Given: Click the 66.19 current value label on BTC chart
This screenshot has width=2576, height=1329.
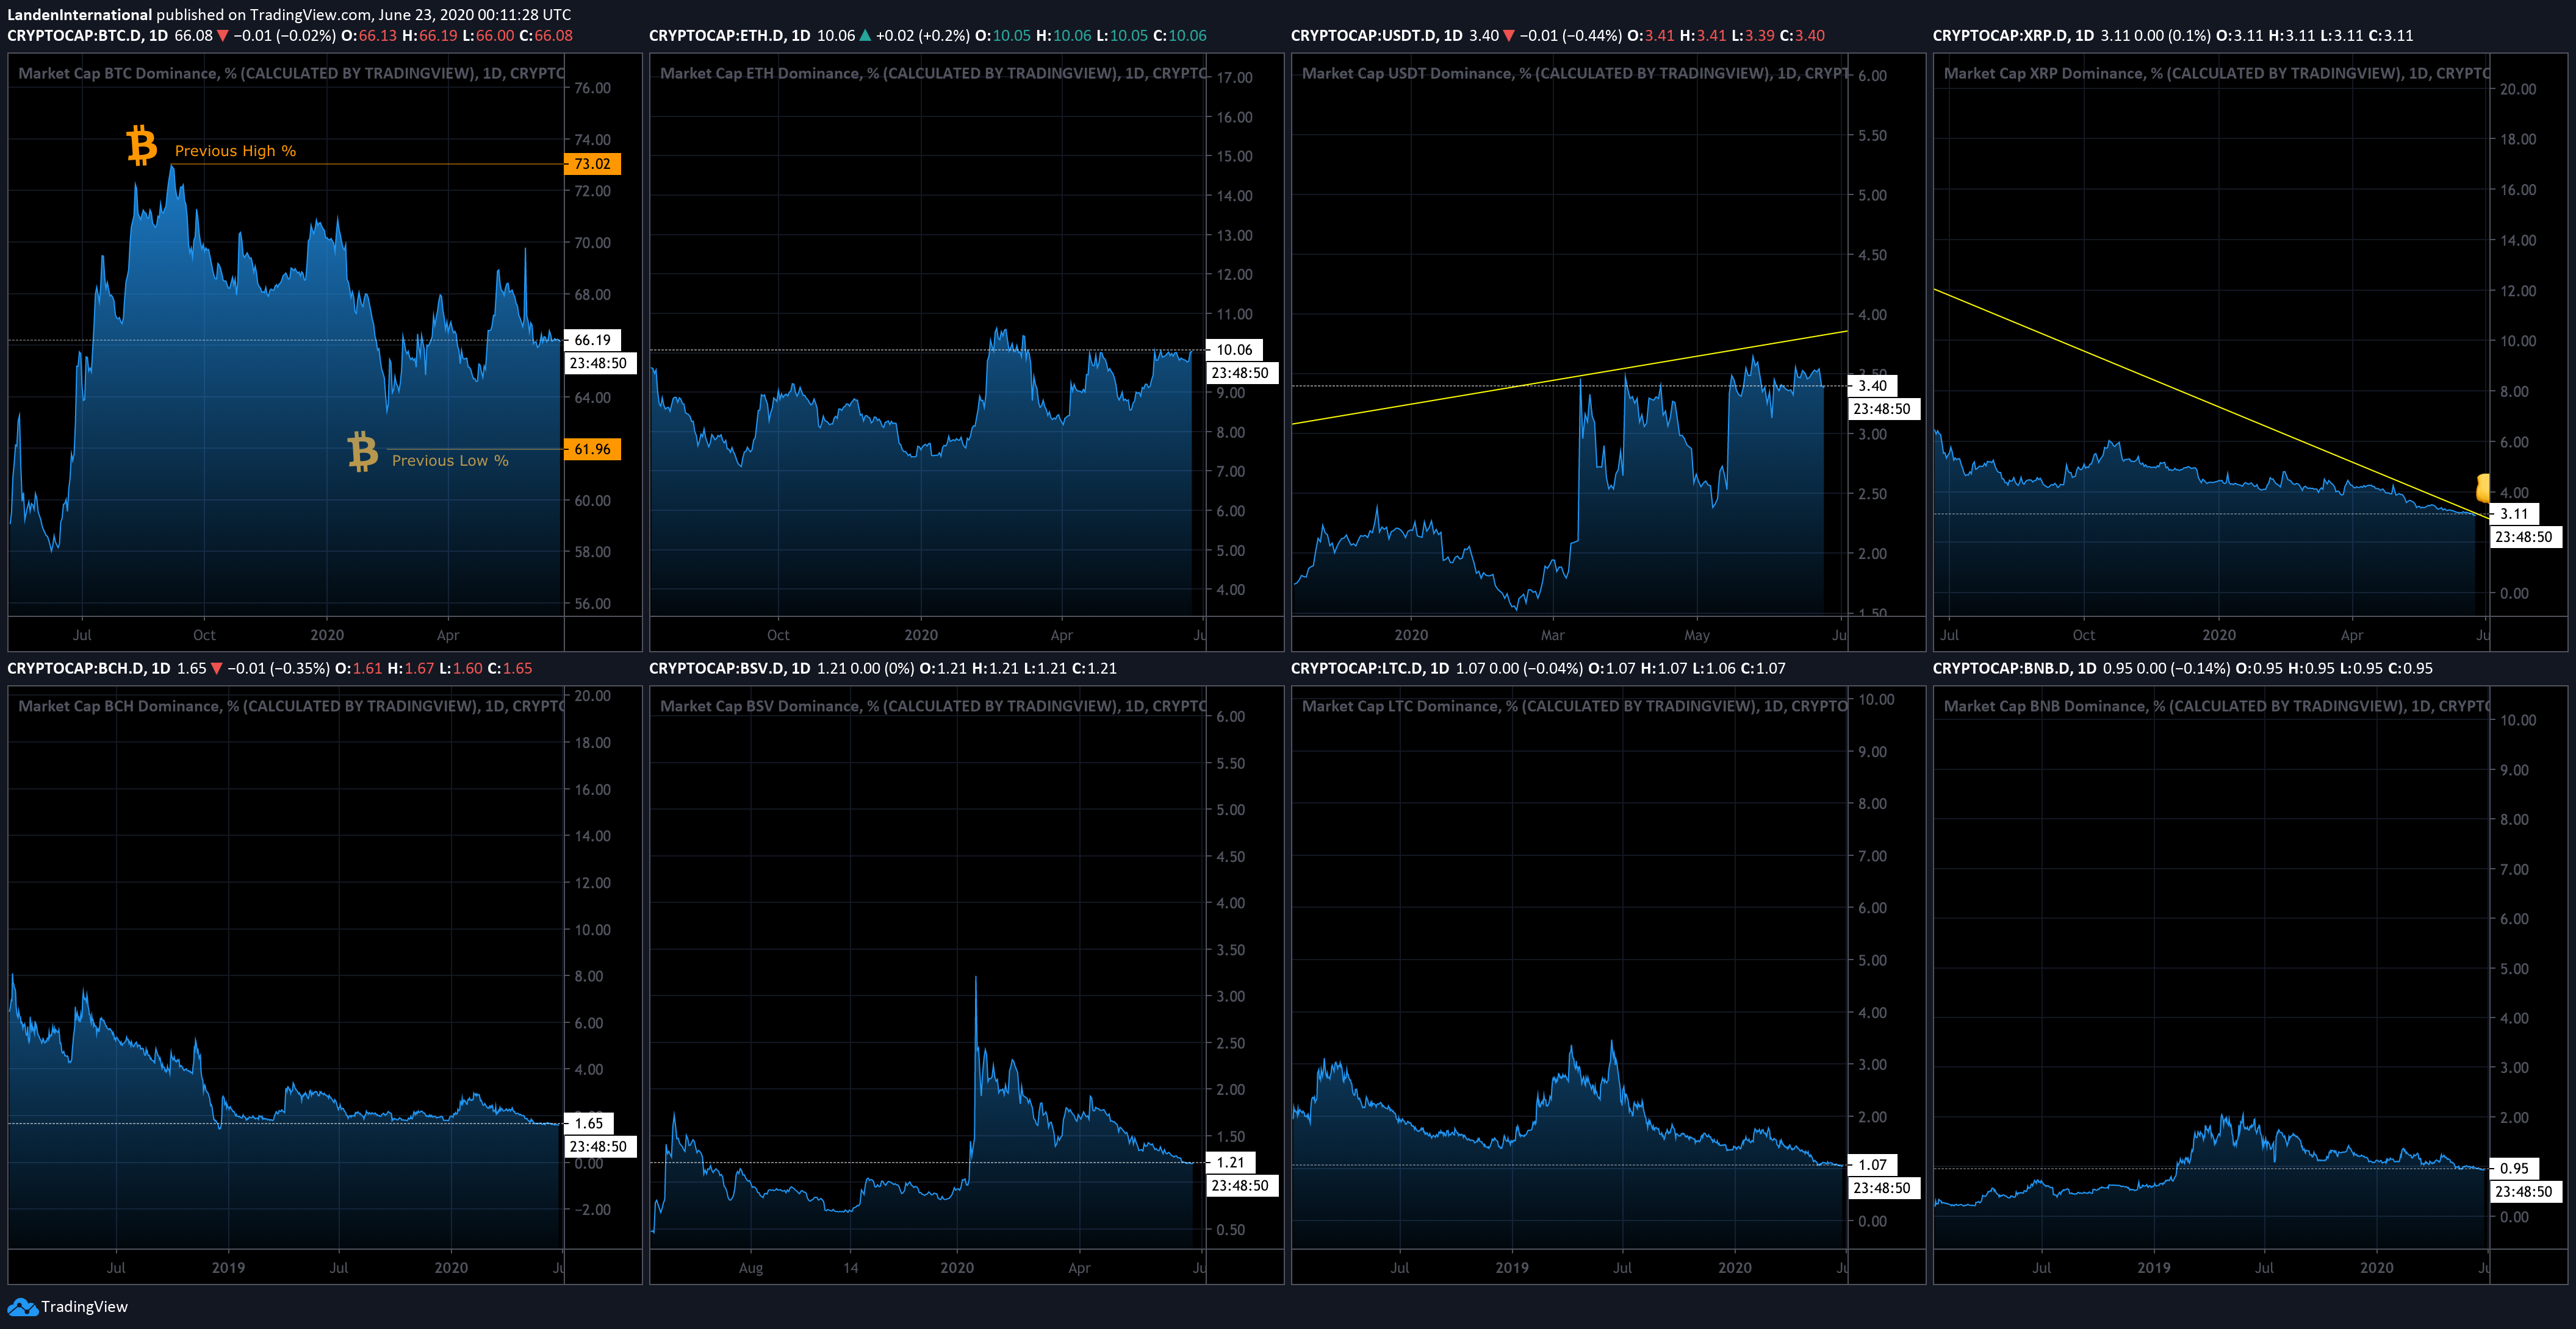Looking at the screenshot, I should pyautogui.click(x=593, y=340).
